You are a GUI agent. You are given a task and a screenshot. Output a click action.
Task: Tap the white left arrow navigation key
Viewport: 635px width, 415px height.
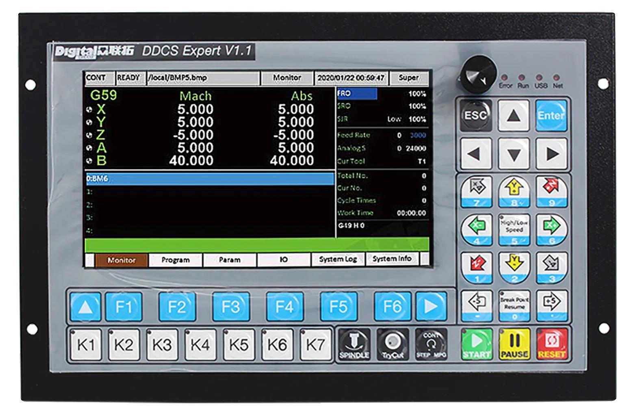coord(476,154)
